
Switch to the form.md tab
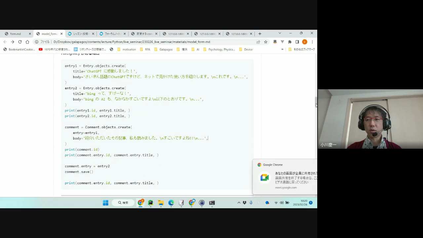16,34
